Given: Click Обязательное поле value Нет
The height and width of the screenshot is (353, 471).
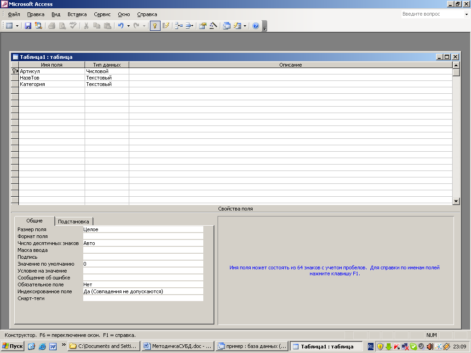Looking at the screenshot, I should point(143,285).
